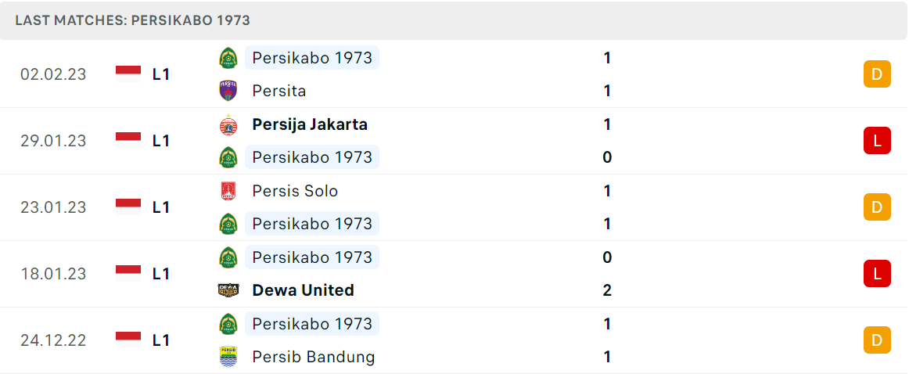Open Persija Jakarta team link
This screenshot has width=909, height=374.
coord(310,124)
